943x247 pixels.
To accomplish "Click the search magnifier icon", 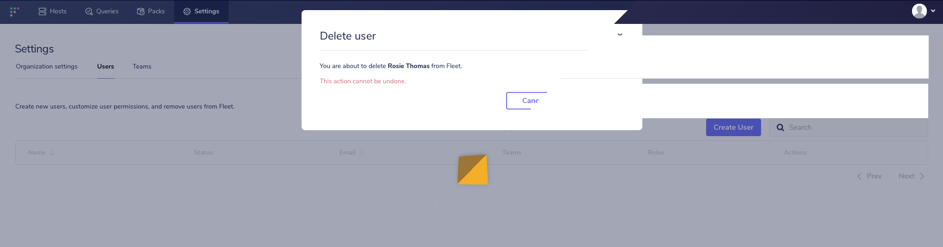I will (780, 127).
